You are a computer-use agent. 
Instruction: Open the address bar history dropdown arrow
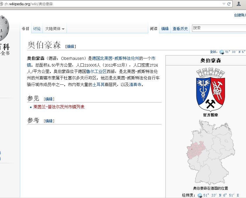[224, 4]
